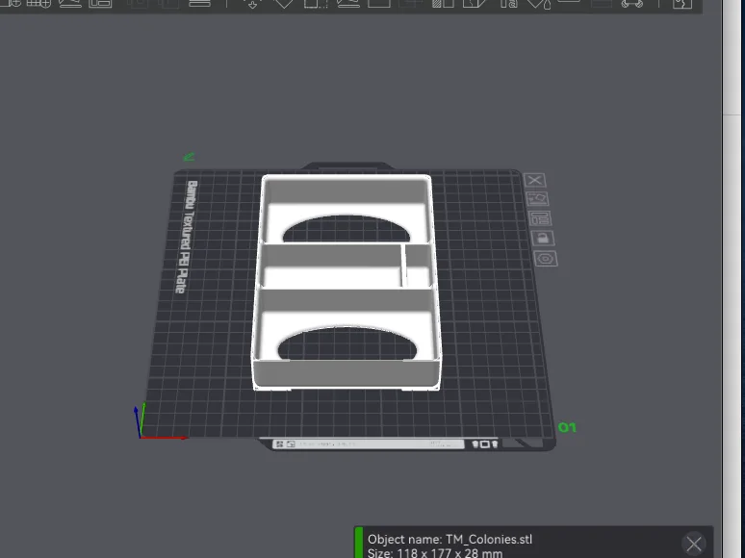Choose the Lay on face tool
745x558 pixels.
[x=348, y=3]
